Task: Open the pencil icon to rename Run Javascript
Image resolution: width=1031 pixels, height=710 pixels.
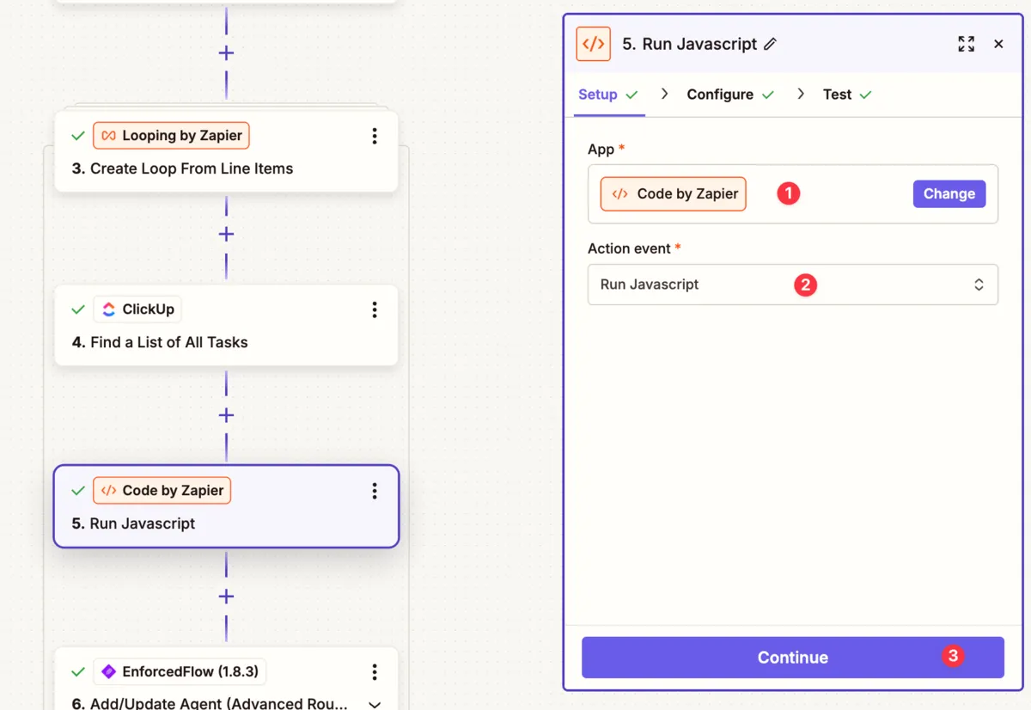Action: coord(771,43)
